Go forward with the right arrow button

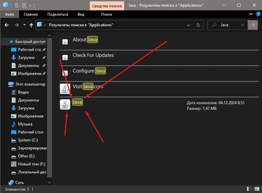tap(17, 25)
